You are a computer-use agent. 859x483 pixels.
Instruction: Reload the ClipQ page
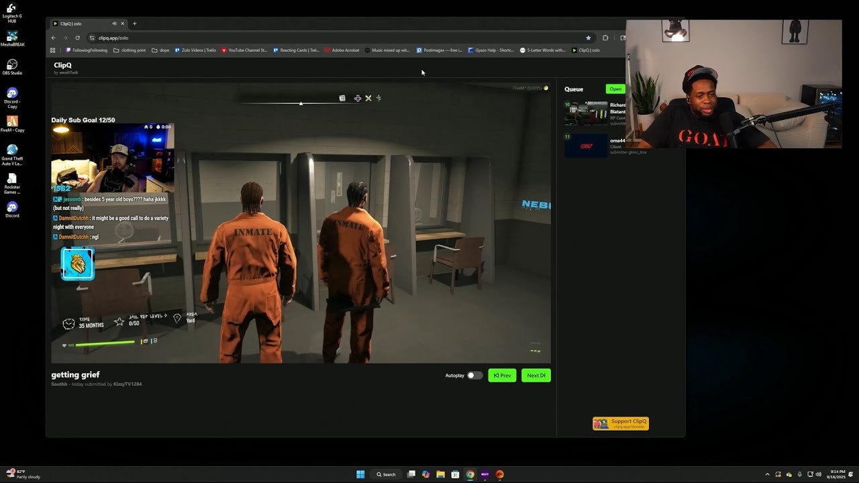coord(77,38)
